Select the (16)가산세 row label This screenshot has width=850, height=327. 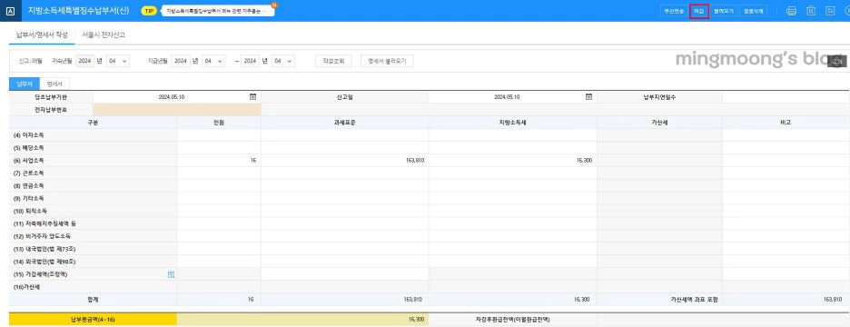tap(26, 287)
